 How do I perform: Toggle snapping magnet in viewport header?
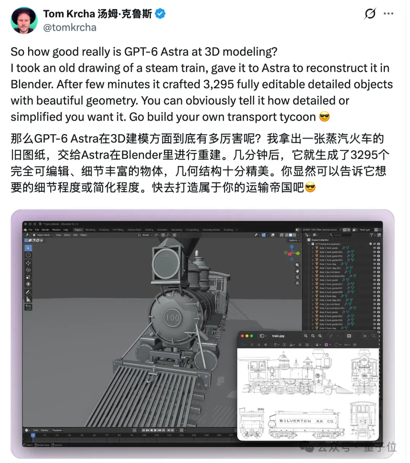click(163, 235)
